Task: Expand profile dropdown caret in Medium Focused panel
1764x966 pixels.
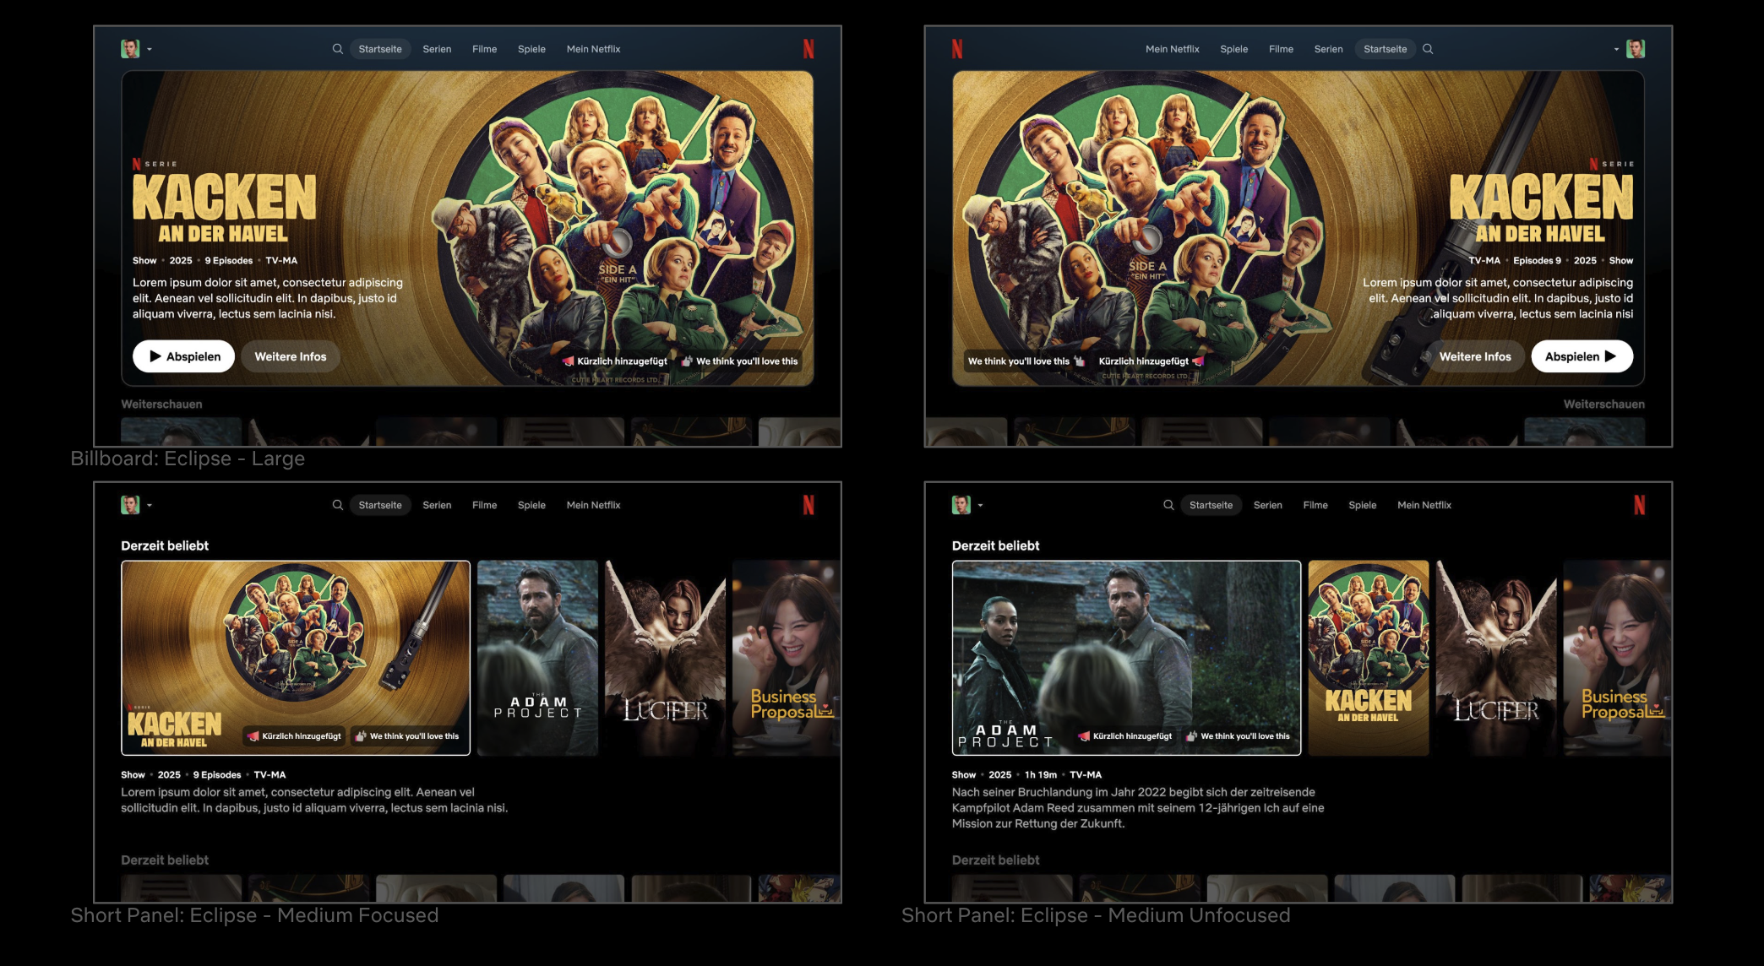Action: [x=150, y=506]
